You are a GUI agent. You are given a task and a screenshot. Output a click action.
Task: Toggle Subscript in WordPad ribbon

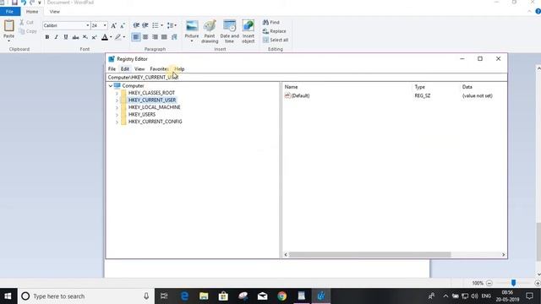[85, 37]
